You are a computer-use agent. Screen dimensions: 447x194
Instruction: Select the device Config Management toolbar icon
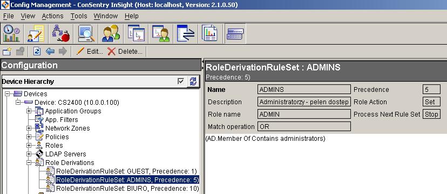tap(235, 33)
